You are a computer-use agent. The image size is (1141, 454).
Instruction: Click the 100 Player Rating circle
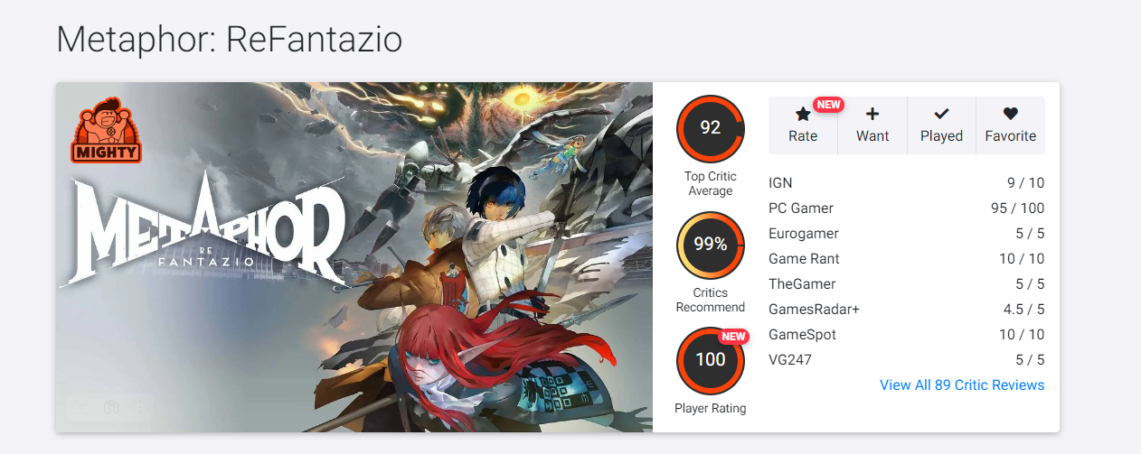coord(710,360)
